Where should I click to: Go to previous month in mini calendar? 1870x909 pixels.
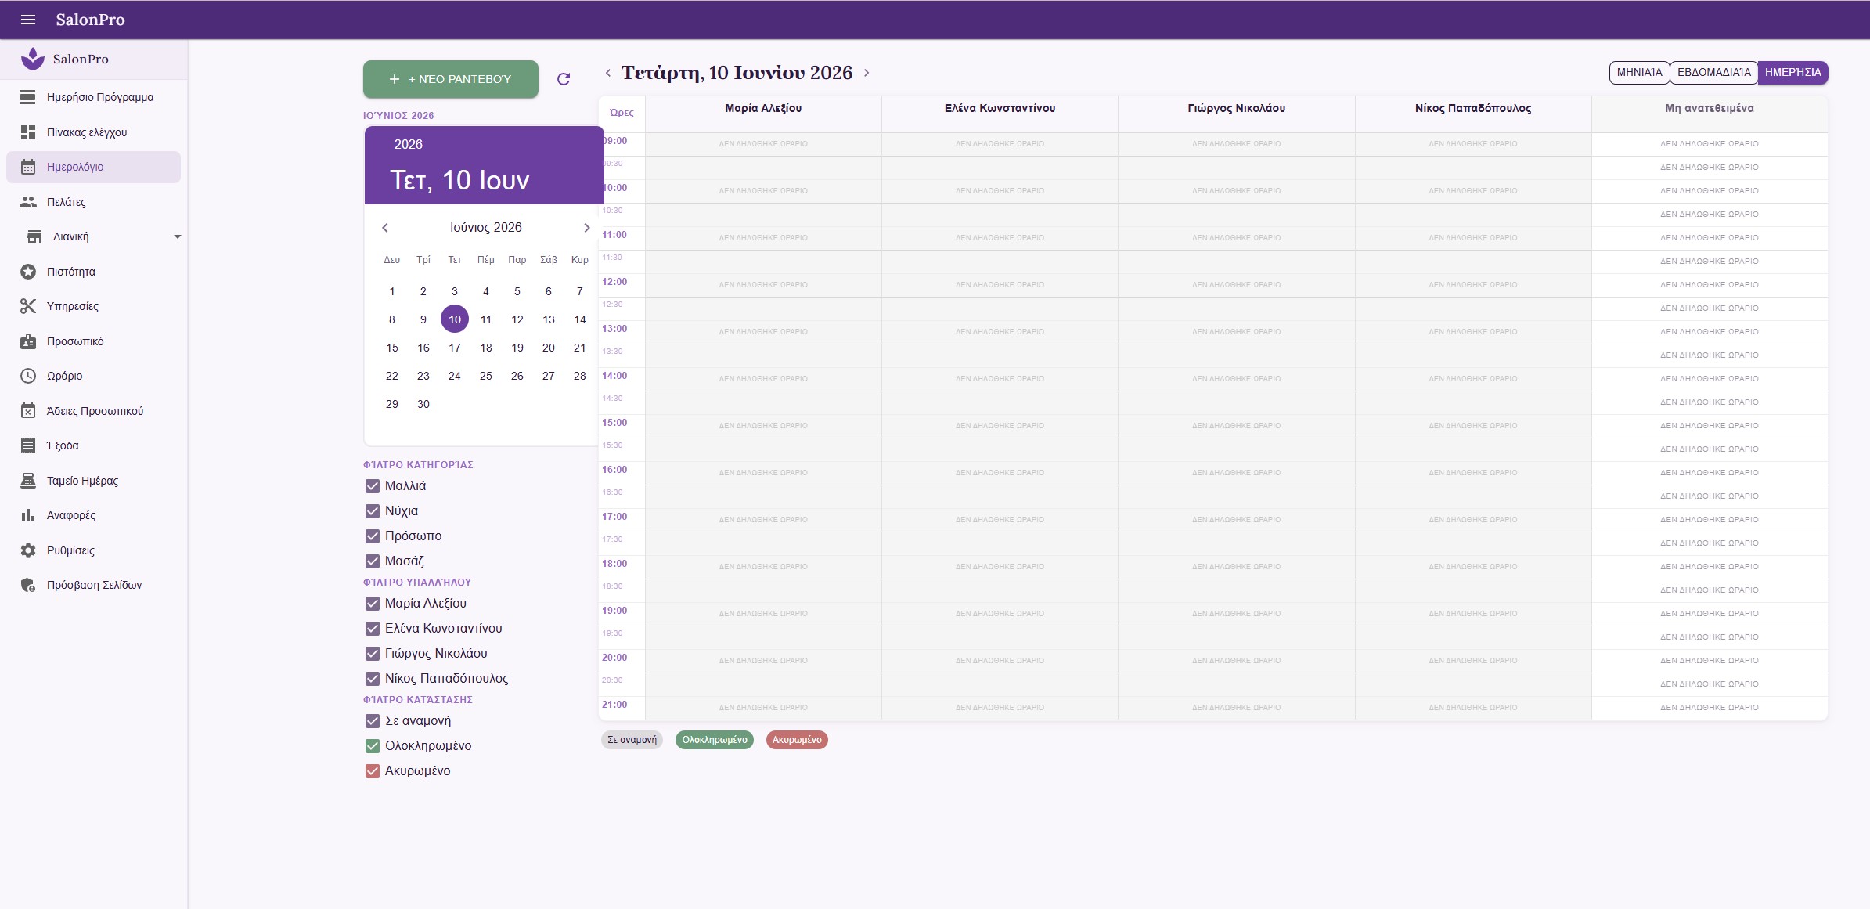[385, 228]
